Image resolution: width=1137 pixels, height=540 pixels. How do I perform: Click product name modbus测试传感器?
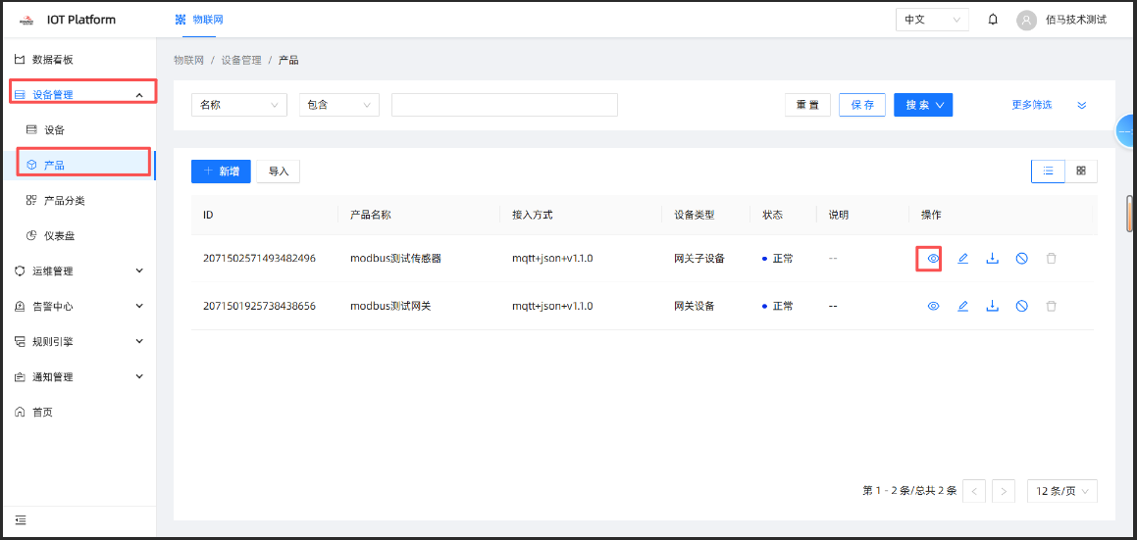[395, 258]
